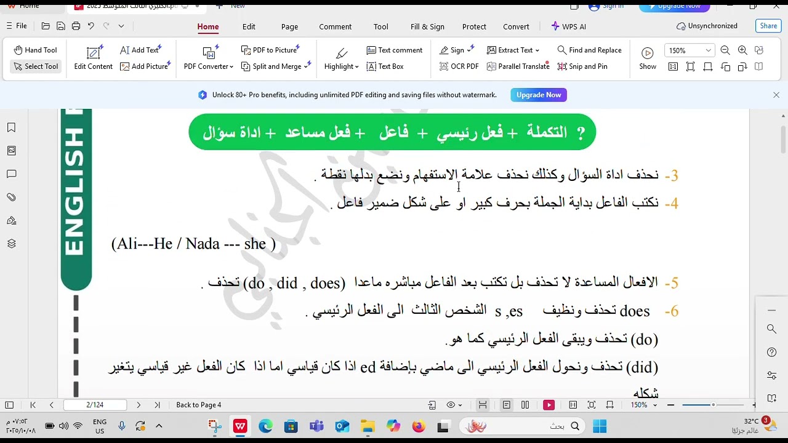
Task: Click the Unsynchronized cloud status
Action: (707, 26)
